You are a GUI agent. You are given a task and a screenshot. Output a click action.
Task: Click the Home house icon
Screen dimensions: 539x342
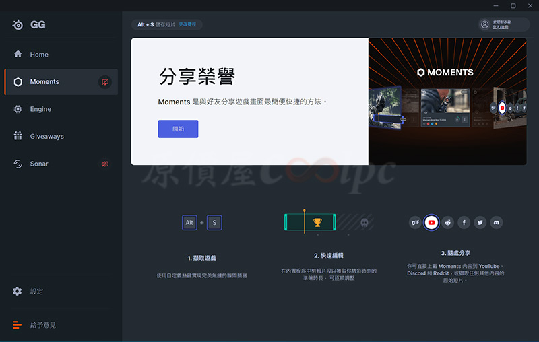pos(18,54)
